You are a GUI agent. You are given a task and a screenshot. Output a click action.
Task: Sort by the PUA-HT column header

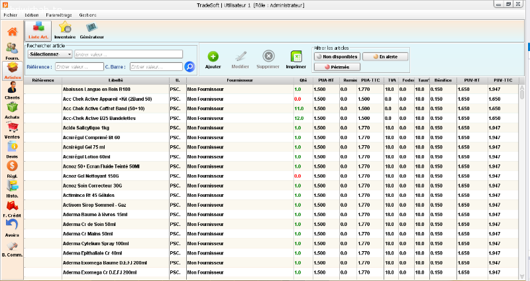(x=326, y=80)
